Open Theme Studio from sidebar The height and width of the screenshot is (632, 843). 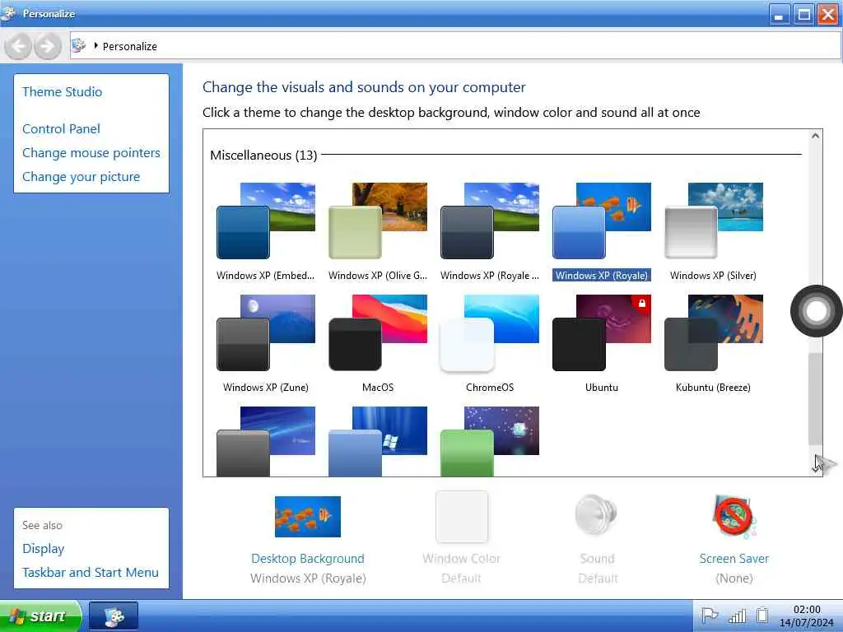[x=63, y=92]
